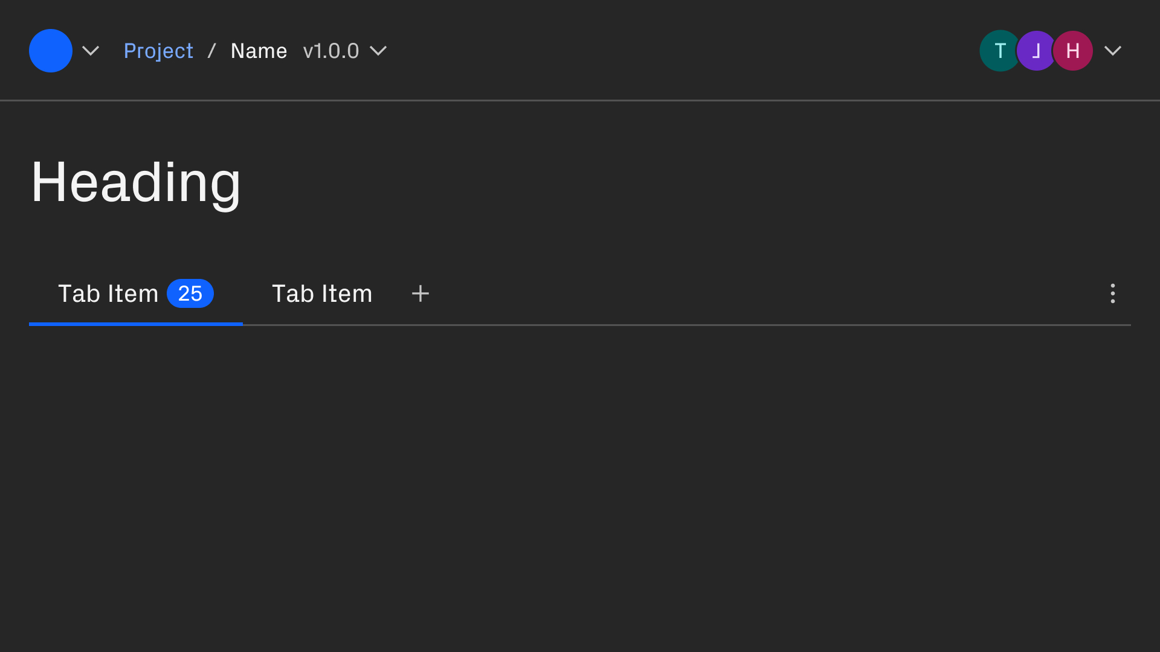Screen dimensions: 1160x652
Task: Add a new tab with plus icon
Action: click(420, 294)
